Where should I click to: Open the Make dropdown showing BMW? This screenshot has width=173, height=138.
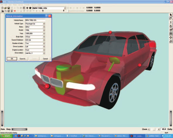click(44, 27)
